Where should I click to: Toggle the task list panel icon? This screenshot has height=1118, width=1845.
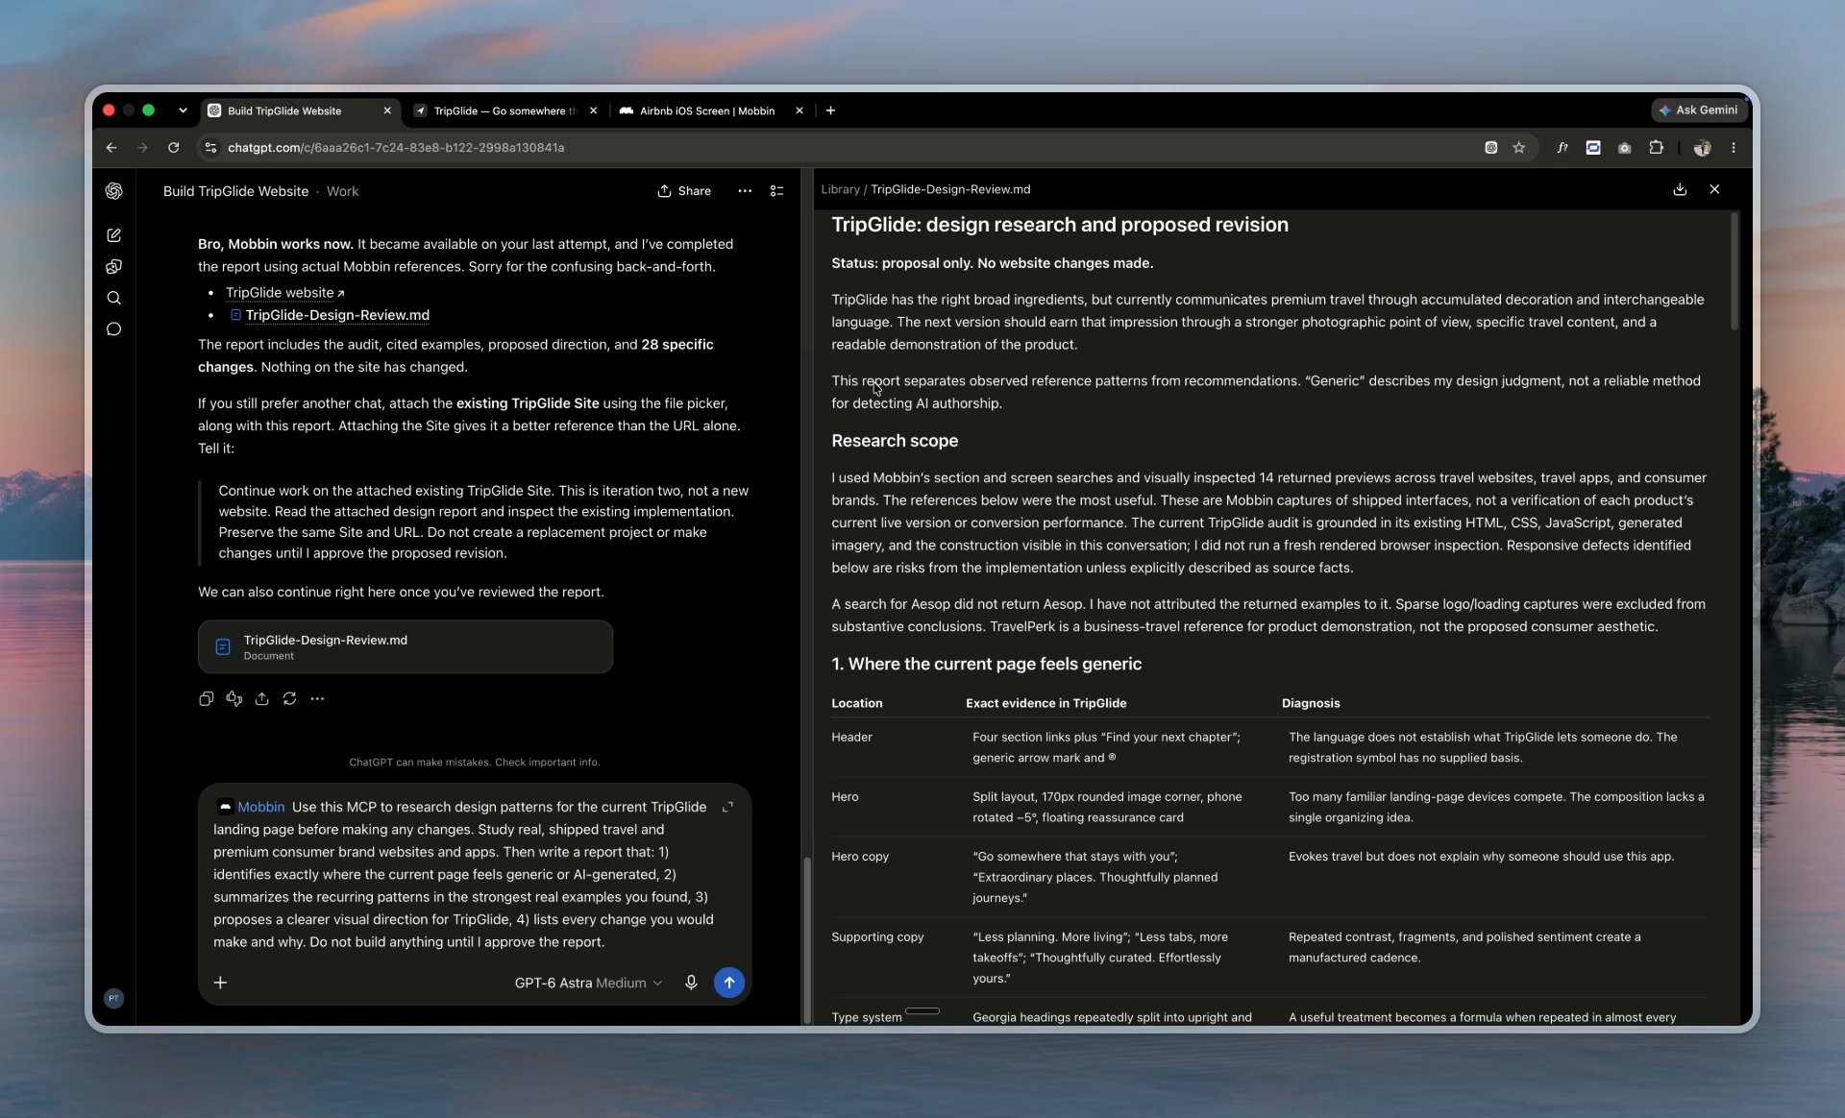coord(776,191)
